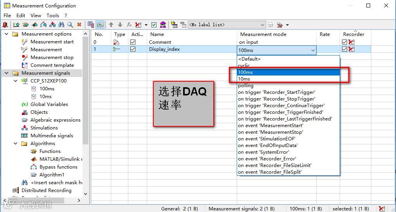Click the house-shaped arrow toolbar icon
Image resolution: width=396 pixels, height=212 pixels.
coord(43,25)
